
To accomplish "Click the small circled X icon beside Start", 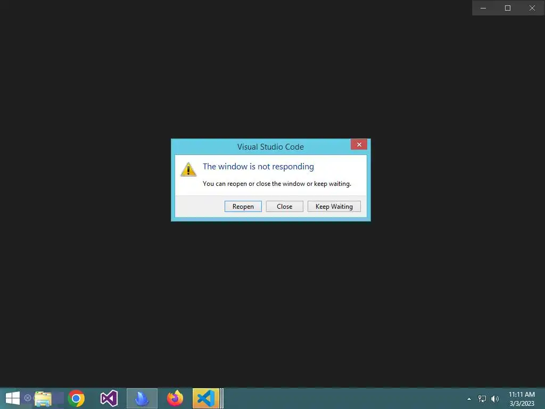I will pos(28,397).
